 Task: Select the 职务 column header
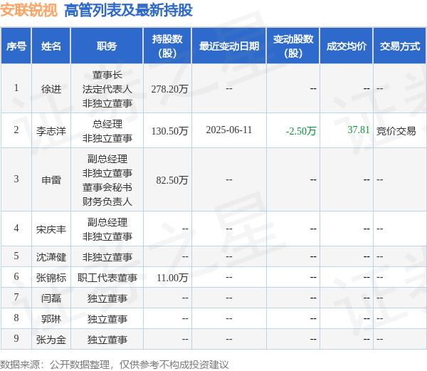click(107, 46)
